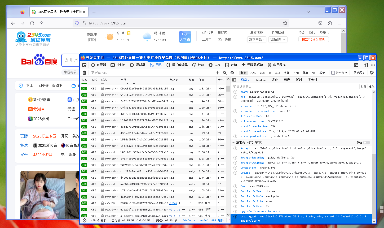Screen dimensions: 384x228
Task: Open the Cookie details tab
Action: pyautogui.click(x=261, y=80)
